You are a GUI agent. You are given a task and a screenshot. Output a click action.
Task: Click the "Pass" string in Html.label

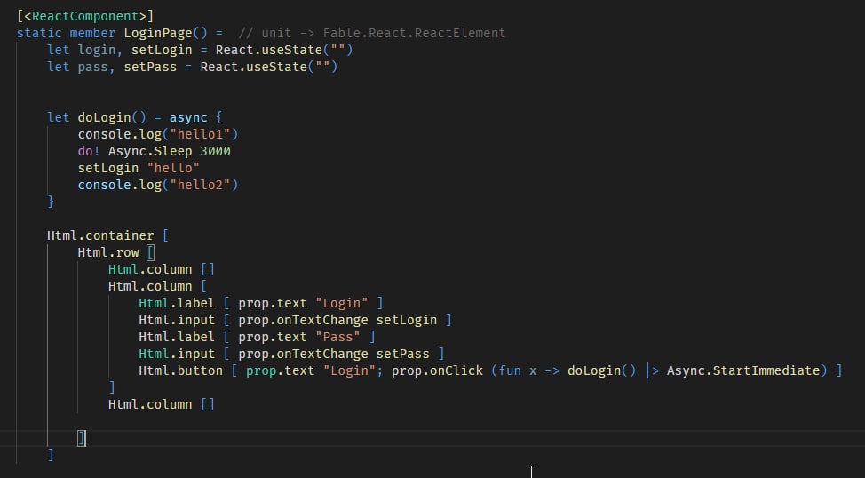pos(337,337)
